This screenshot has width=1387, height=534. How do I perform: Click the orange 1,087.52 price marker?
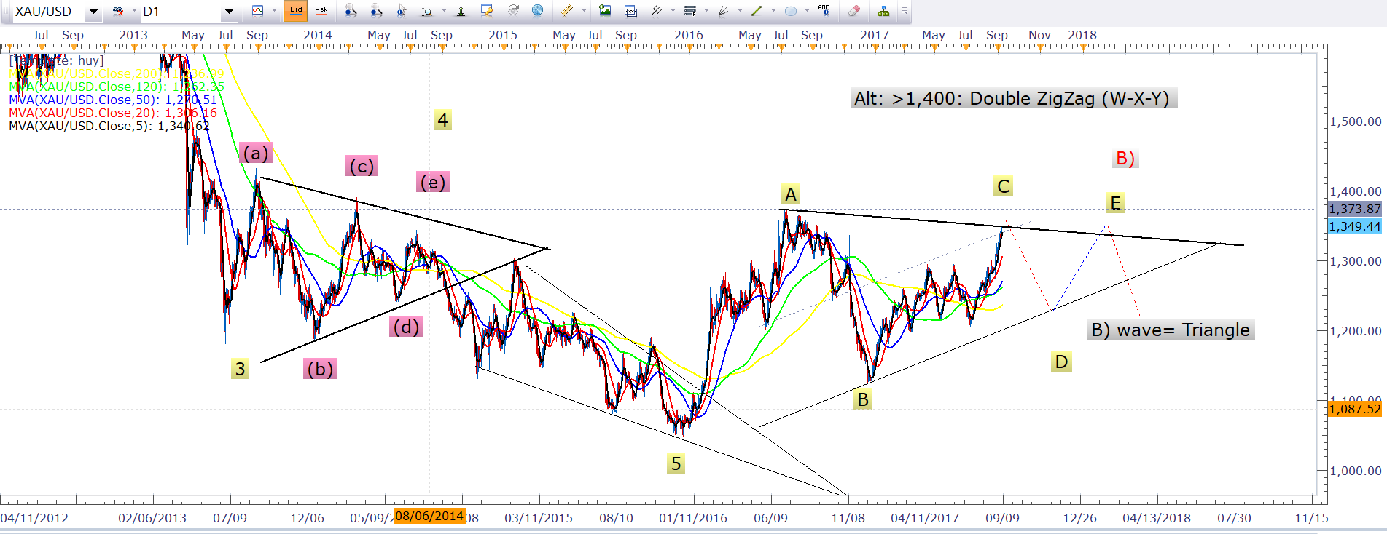[1354, 409]
